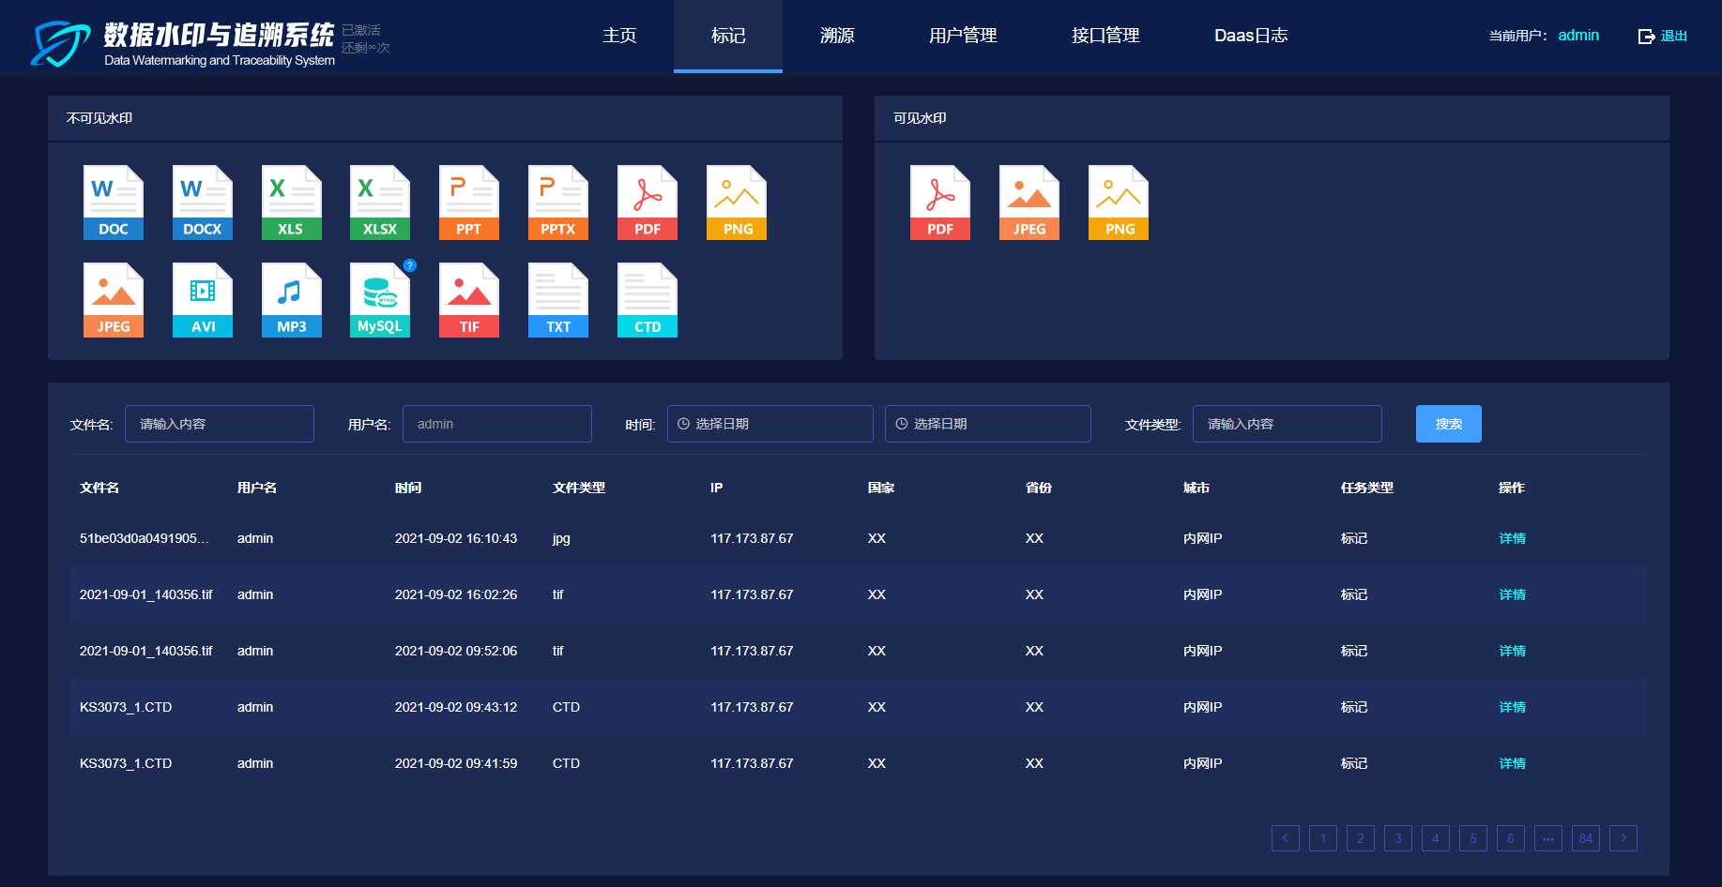Select the AVI video file icon
The image size is (1722, 887).
[202, 300]
